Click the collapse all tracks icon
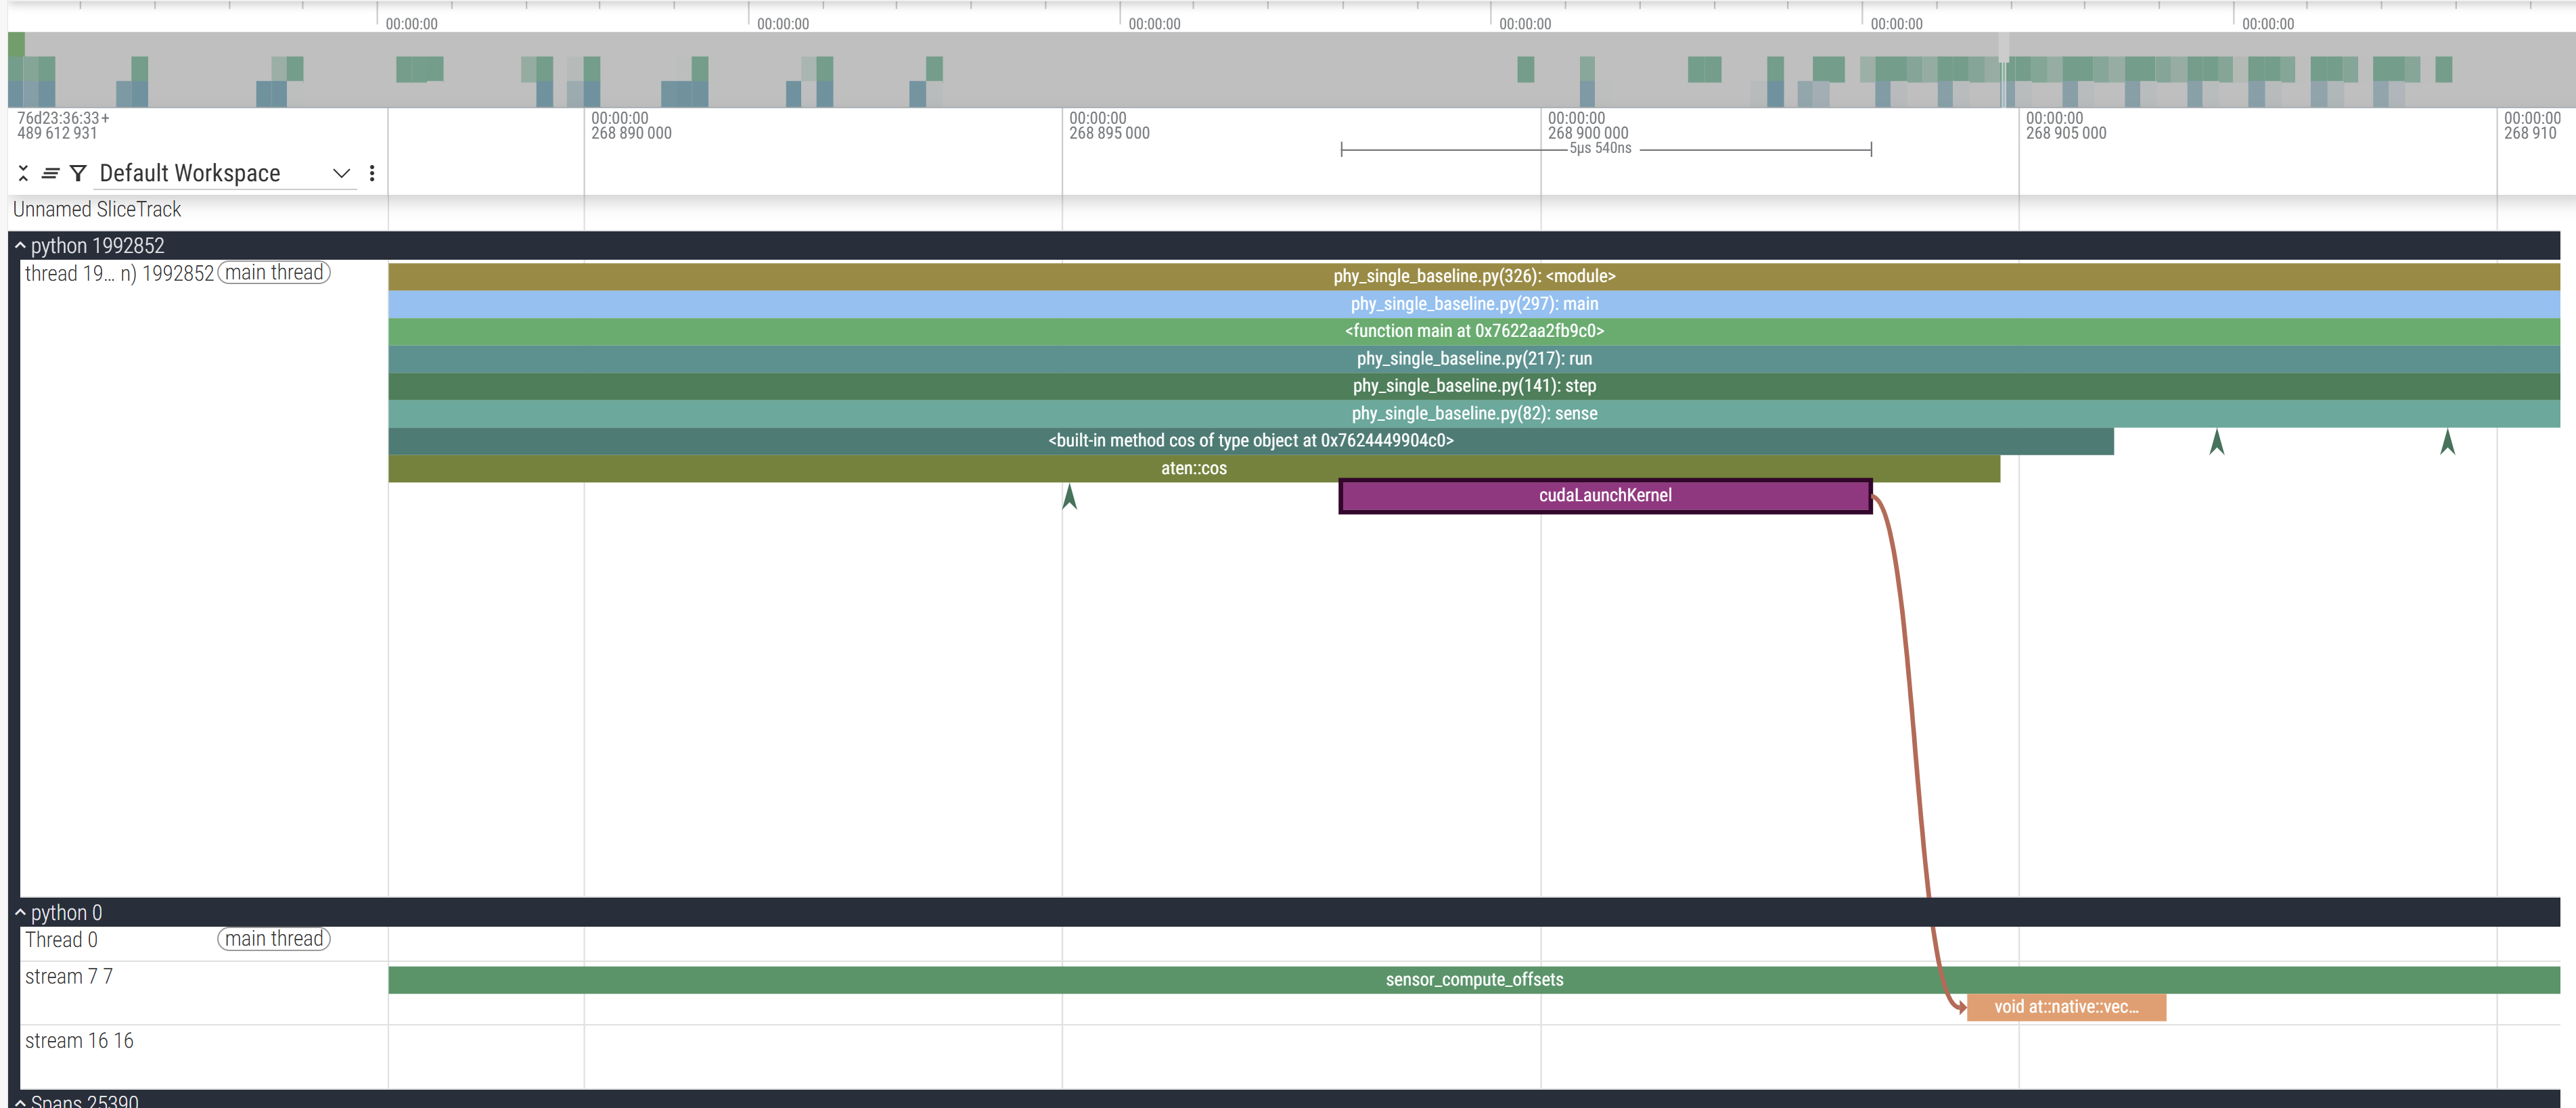This screenshot has height=1108, width=2576. pyautogui.click(x=23, y=173)
